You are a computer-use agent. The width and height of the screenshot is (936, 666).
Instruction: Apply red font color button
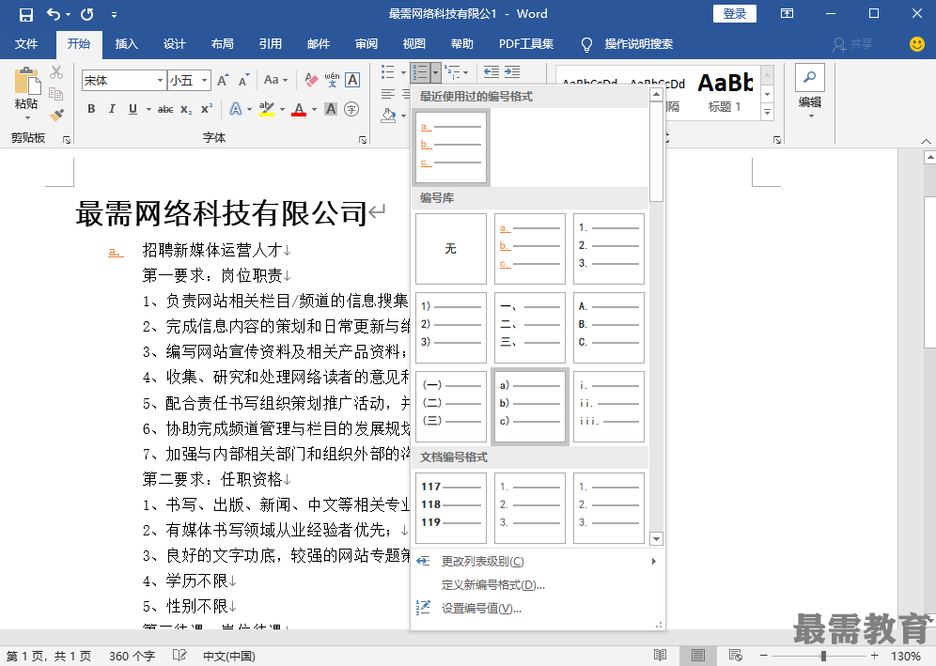coord(299,109)
